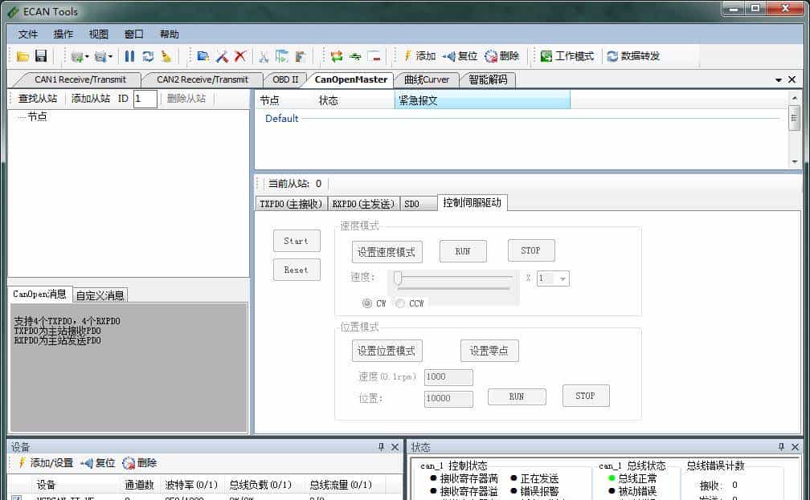
Task: Open the tab list dropdown arrow
Action: 778,80
